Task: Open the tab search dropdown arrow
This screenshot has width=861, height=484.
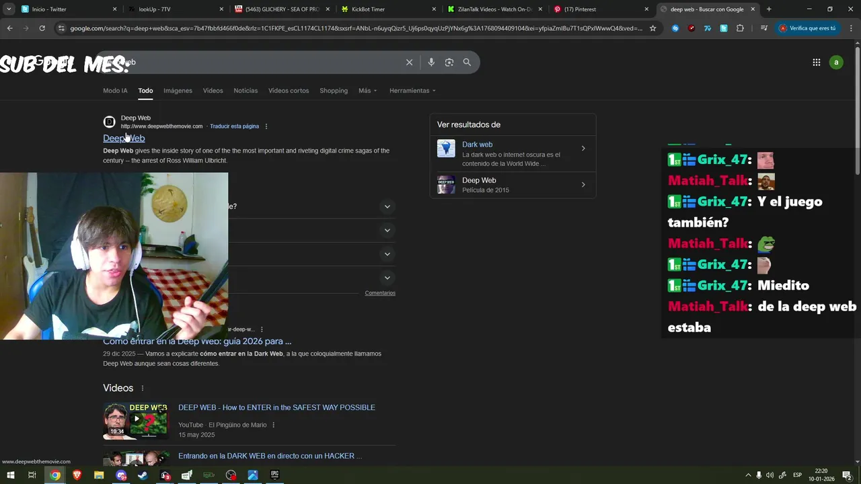Action: pos(9,9)
